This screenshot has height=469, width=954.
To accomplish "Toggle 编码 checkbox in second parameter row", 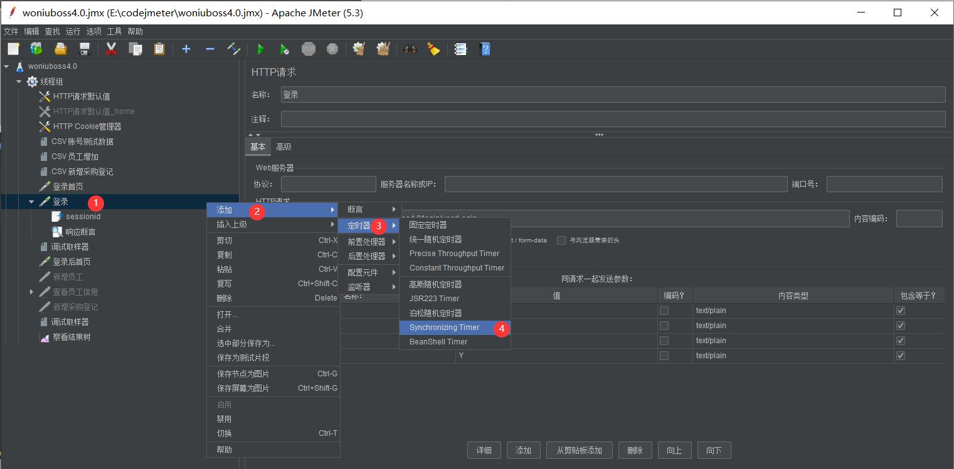I will tap(664, 326).
